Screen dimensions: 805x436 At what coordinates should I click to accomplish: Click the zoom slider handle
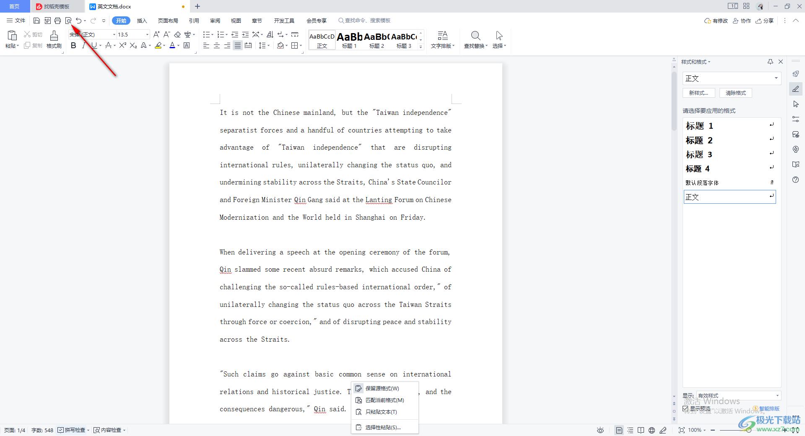[749, 430]
